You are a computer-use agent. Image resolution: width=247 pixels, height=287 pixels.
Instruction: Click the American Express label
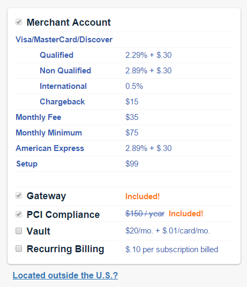[x=50, y=148]
